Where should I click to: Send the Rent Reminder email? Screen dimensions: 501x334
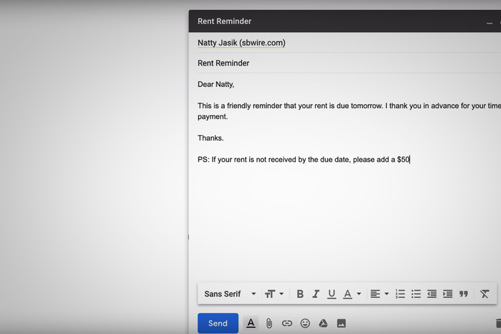pos(218,323)
